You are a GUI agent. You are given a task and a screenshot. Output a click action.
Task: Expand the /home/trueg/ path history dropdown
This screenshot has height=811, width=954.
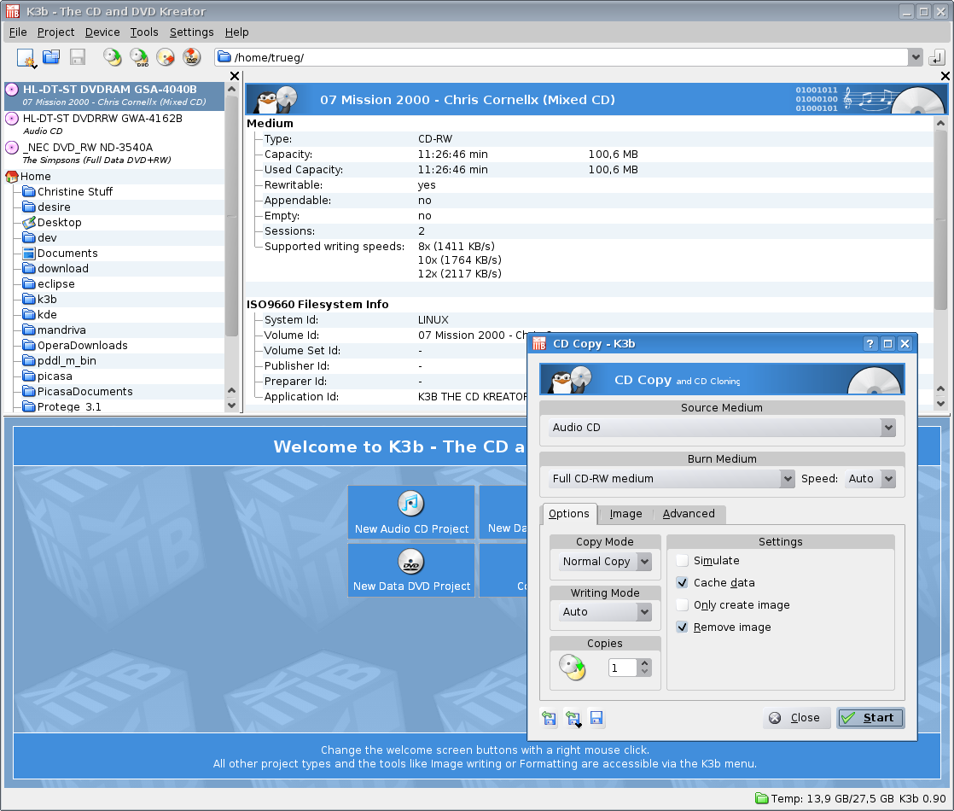pos(915,58)
